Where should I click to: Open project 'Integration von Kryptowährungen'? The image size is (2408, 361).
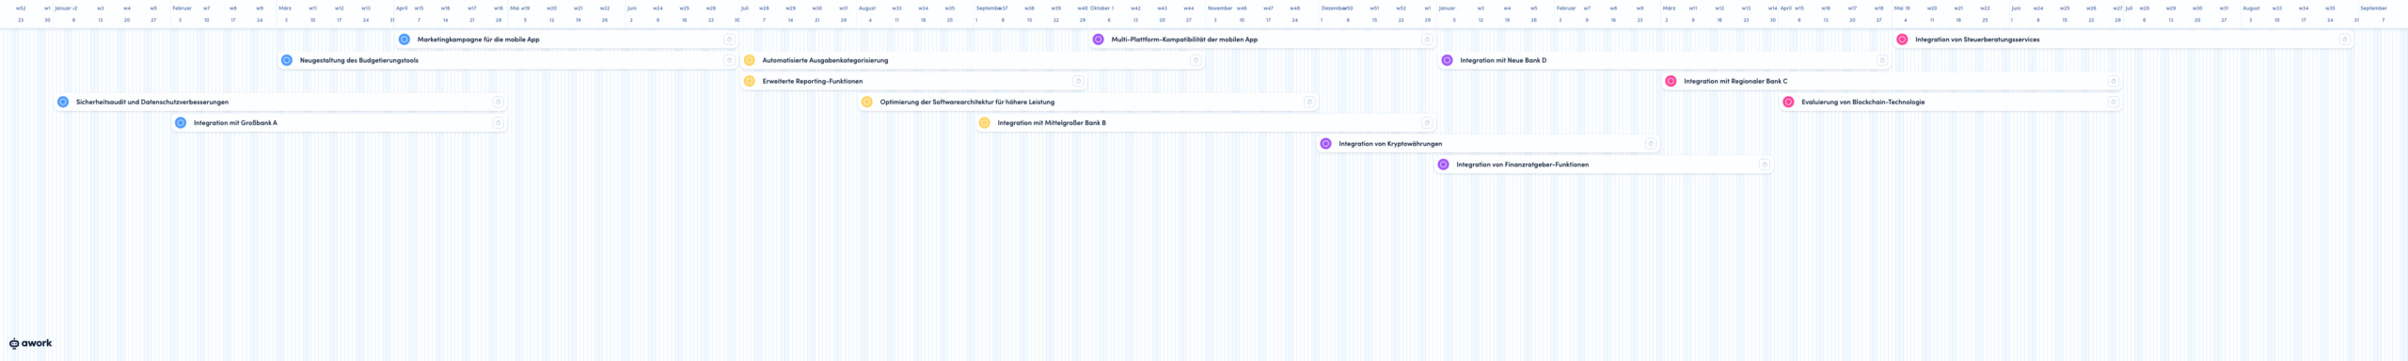click(1390, 144)
